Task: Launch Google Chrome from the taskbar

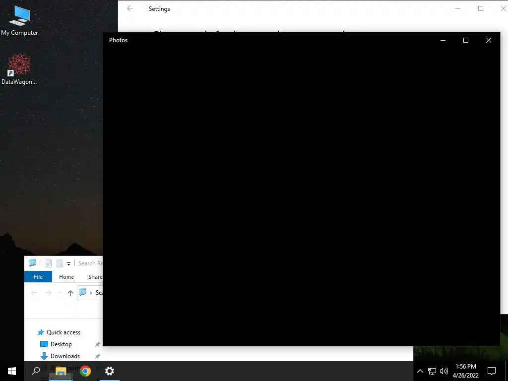Action: pyautogui.click(x=85, y=371)
